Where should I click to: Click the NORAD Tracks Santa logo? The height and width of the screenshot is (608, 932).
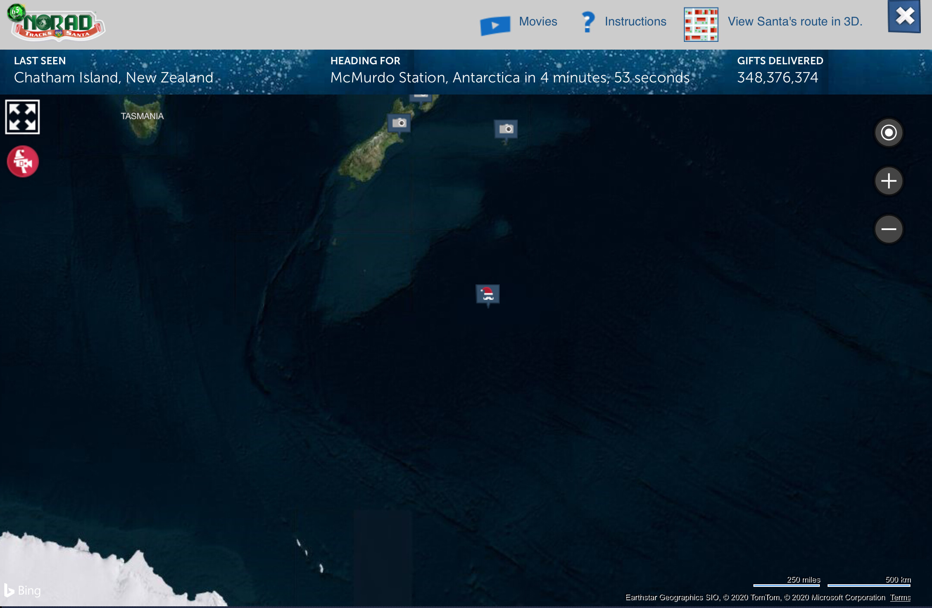point(57,24)
